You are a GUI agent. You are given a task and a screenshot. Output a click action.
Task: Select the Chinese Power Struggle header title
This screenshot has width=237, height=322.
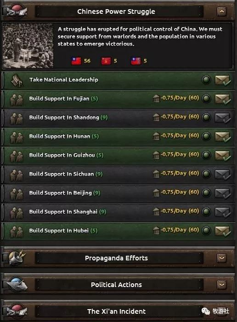coord(116,11)
